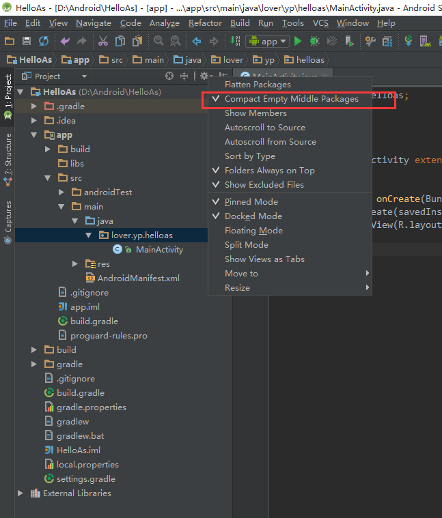442x518 pixels.
Task: Open Settings wrench icon in toolbar
Action: tap(370, 42)
